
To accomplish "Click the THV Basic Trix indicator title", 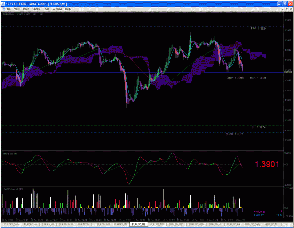I will pyautogui.click(x=10, y=154).
